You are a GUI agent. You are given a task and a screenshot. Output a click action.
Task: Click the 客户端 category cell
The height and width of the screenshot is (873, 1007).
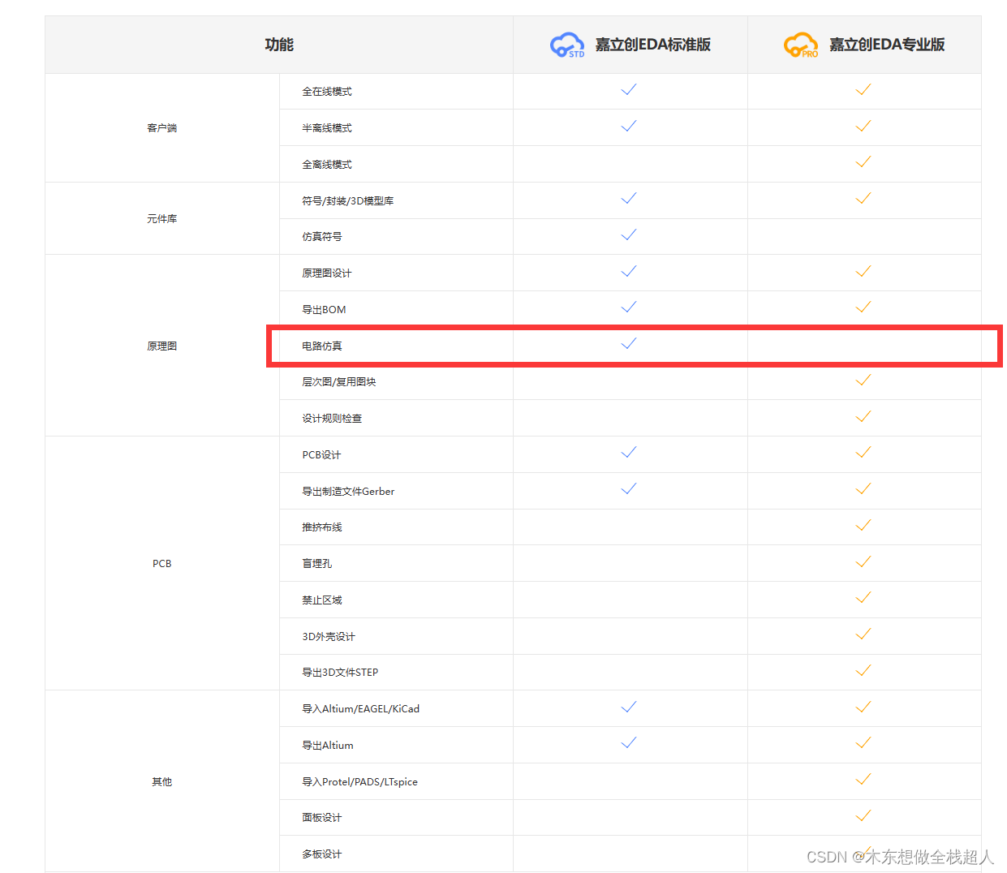click(162, 128)
